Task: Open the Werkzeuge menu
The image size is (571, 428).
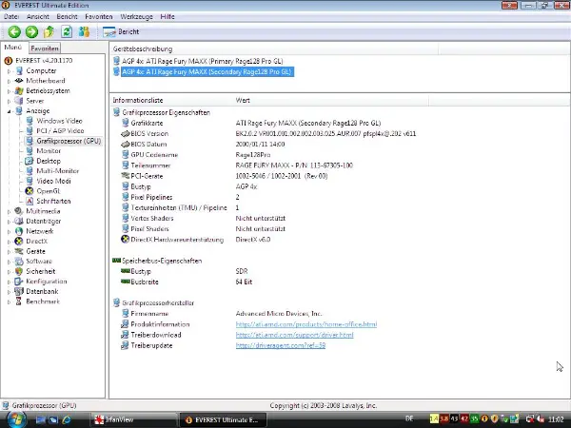Action: pos(135,17)
